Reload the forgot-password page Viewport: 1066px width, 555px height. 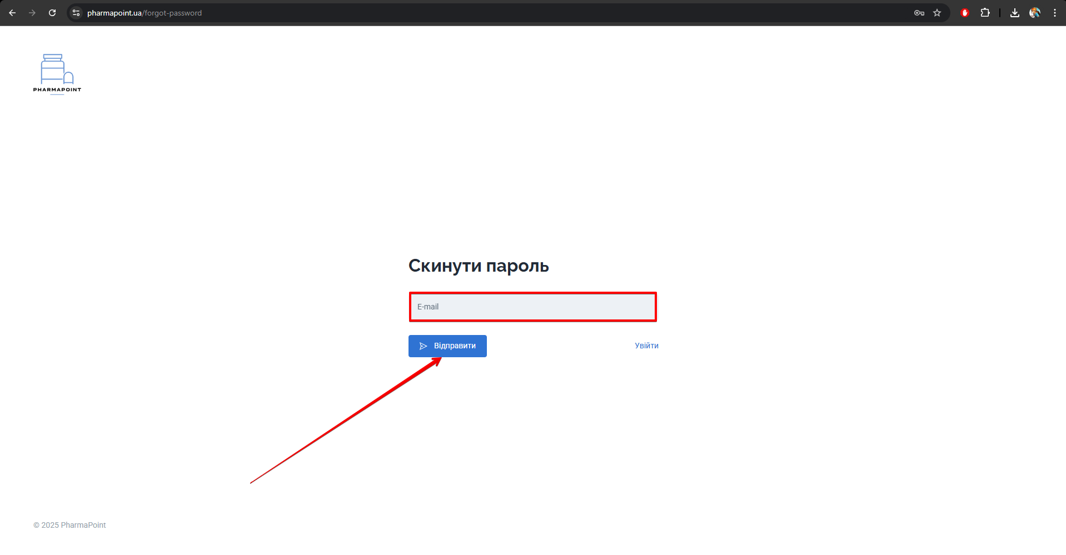(x=52, y=13)
